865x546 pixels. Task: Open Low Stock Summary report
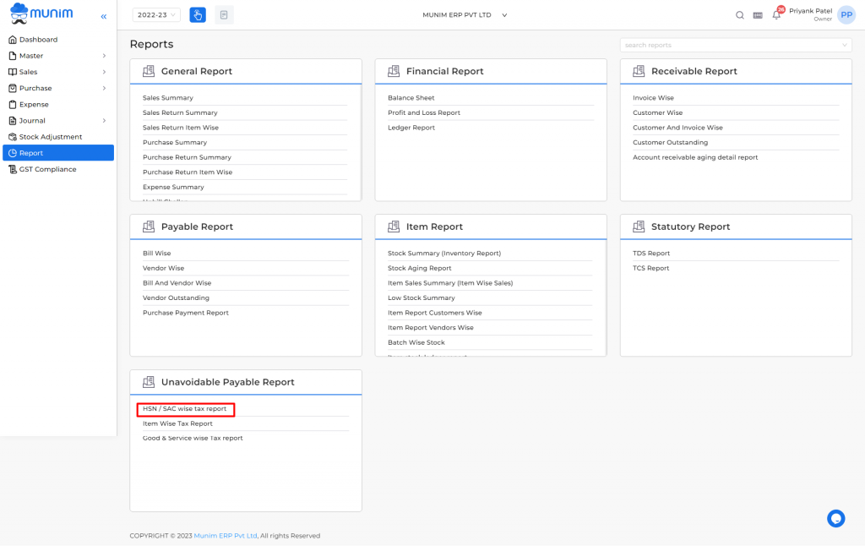coord(421,298)
